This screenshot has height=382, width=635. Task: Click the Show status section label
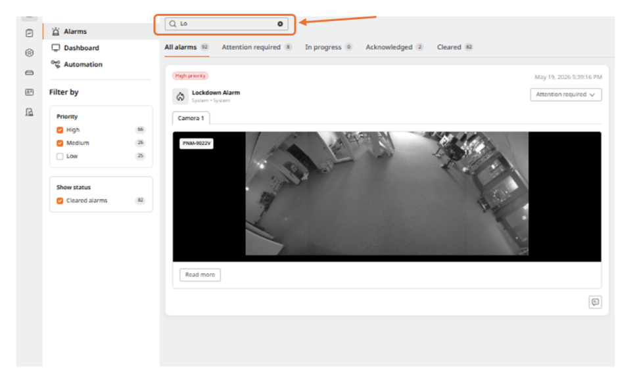[x=74, y=187]
